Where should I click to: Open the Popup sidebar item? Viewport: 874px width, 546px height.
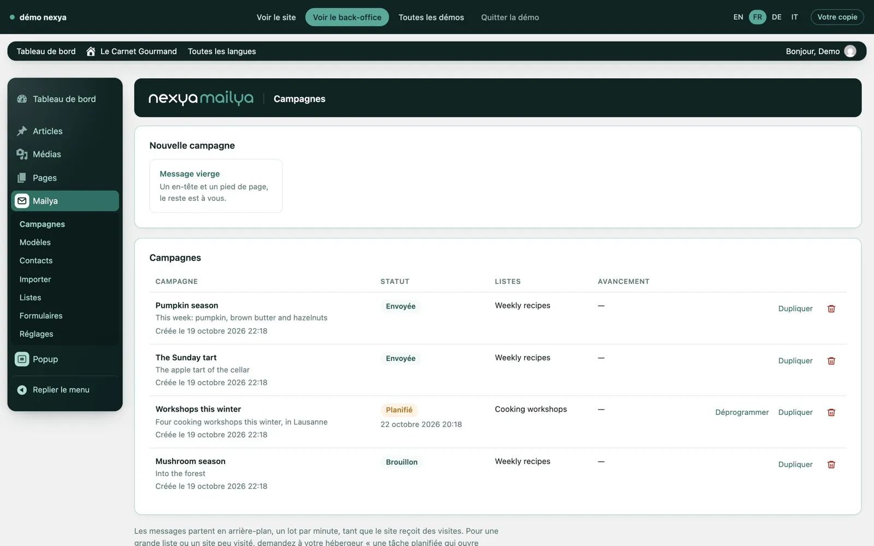[x=64, y=359]
